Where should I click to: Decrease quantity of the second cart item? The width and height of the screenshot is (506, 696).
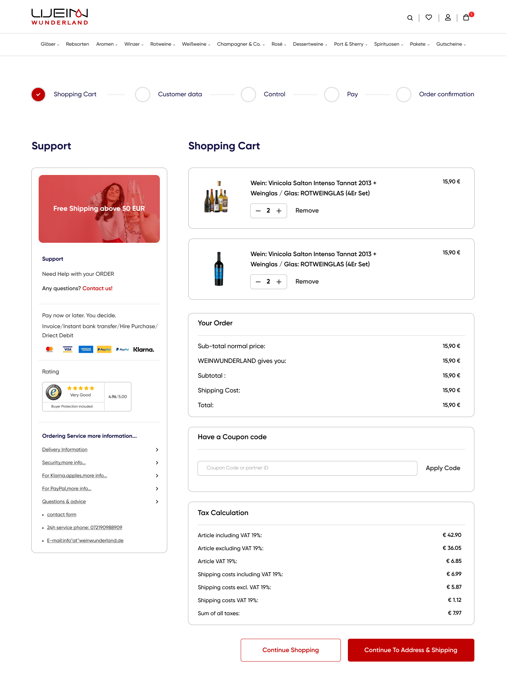258,282
